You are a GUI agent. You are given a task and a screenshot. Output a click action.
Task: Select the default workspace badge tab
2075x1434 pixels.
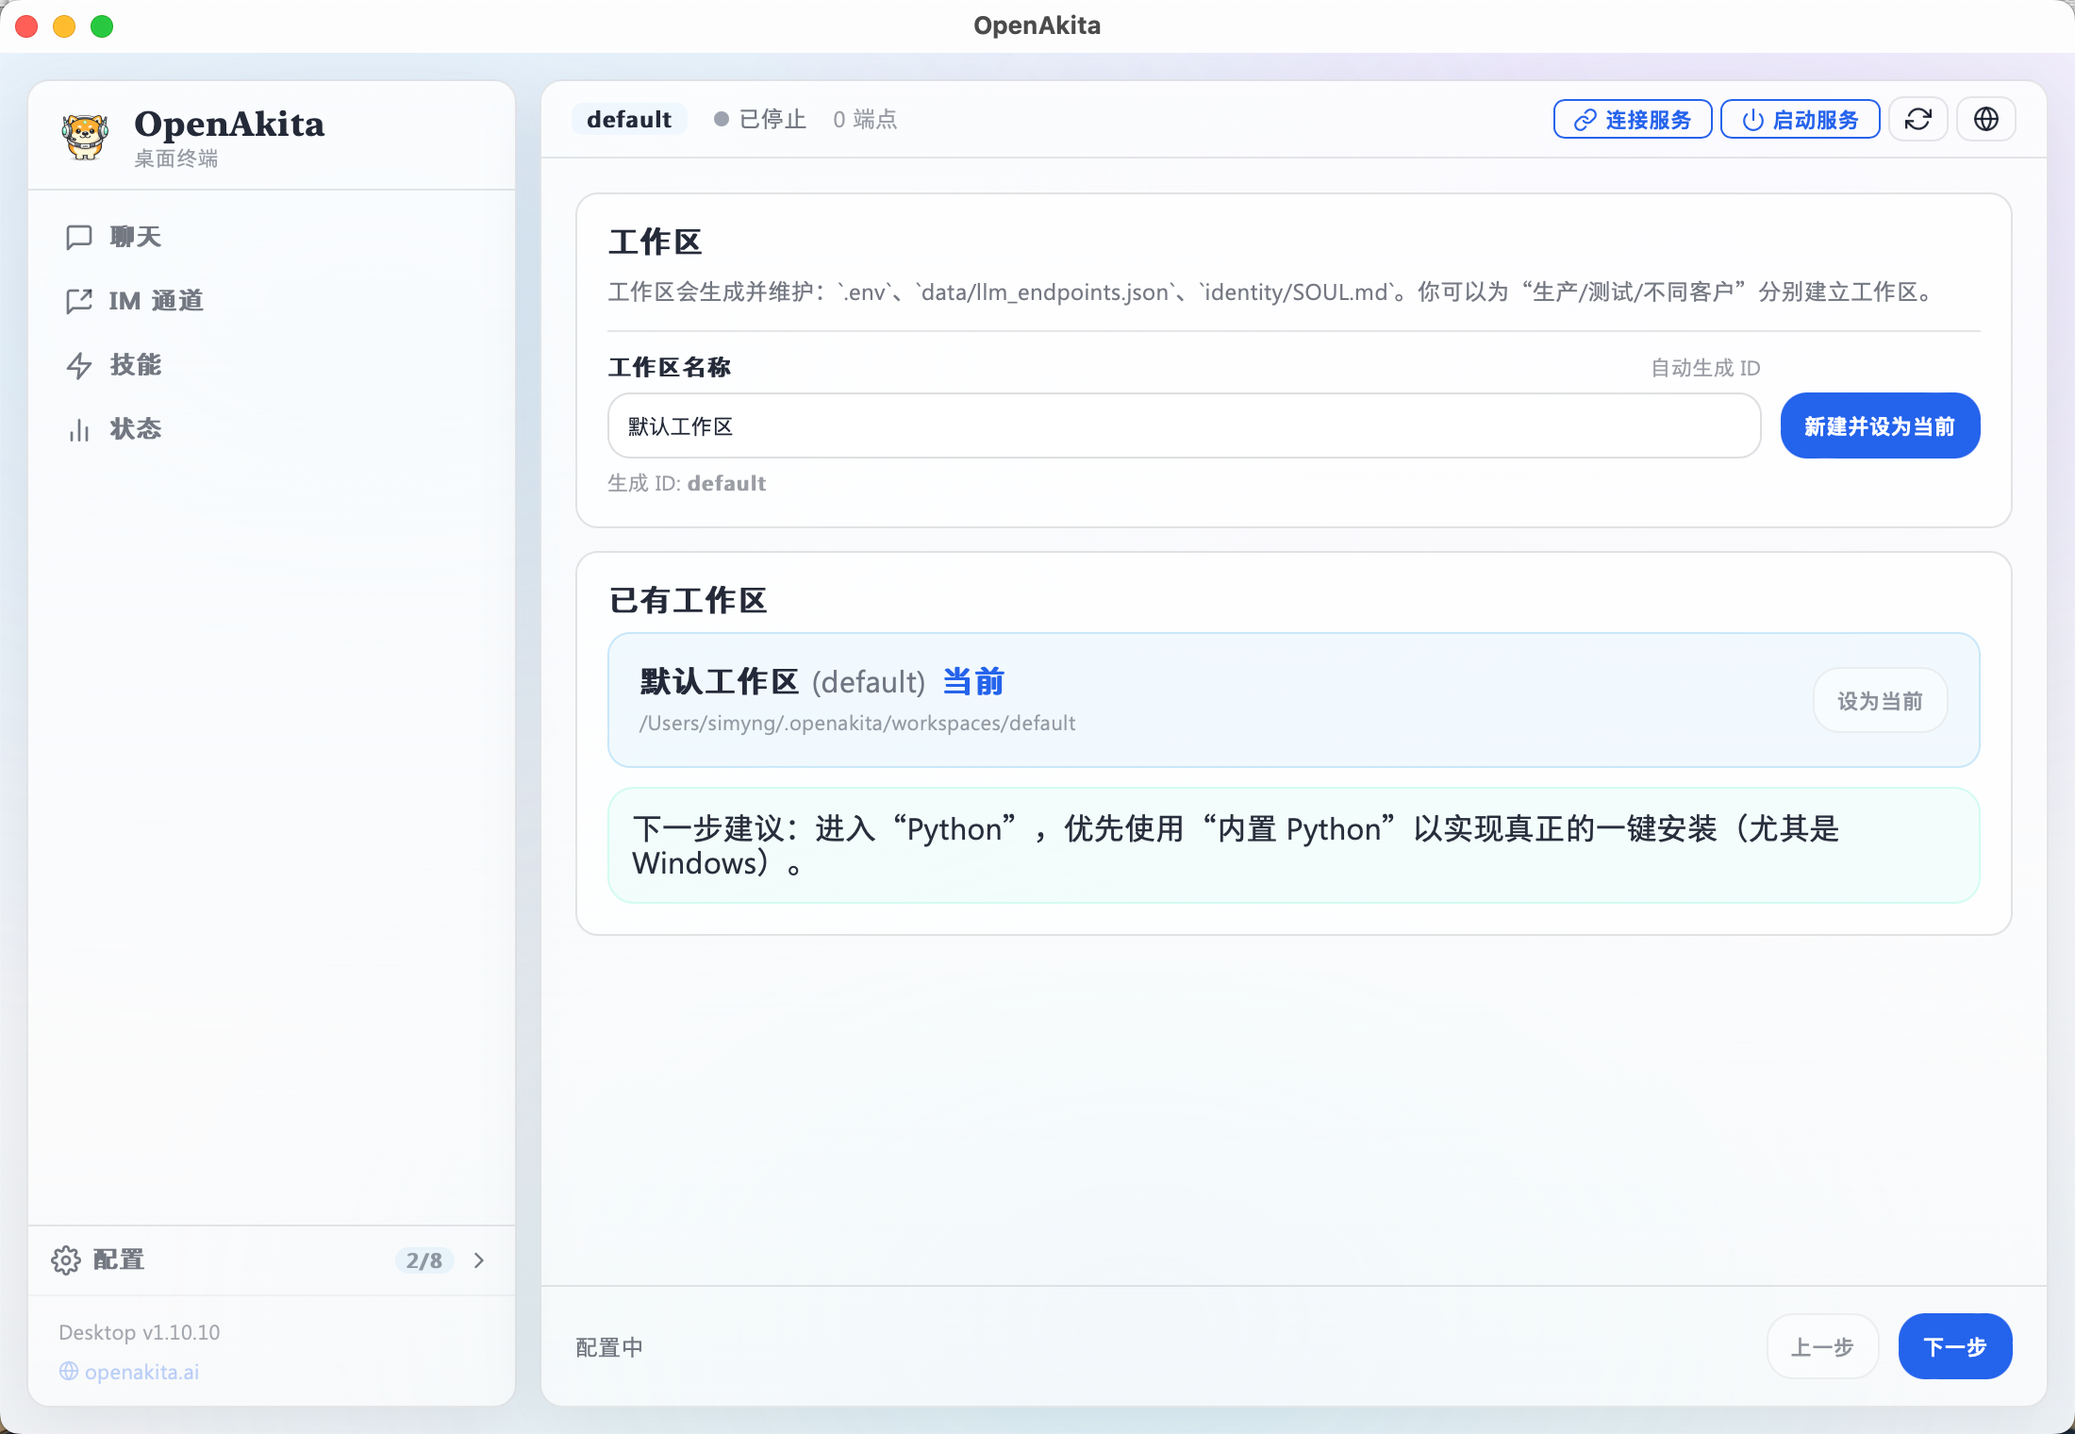point(629,119)
